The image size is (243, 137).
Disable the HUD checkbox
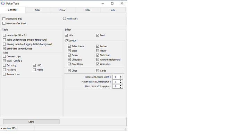[x=34, y=65]
